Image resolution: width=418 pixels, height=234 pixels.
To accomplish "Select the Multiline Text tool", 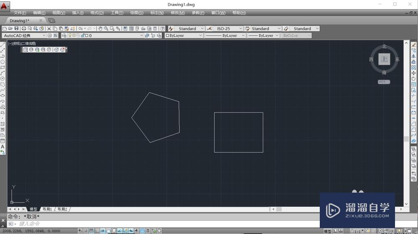I will pyautogui.click(x=3, y=147).
